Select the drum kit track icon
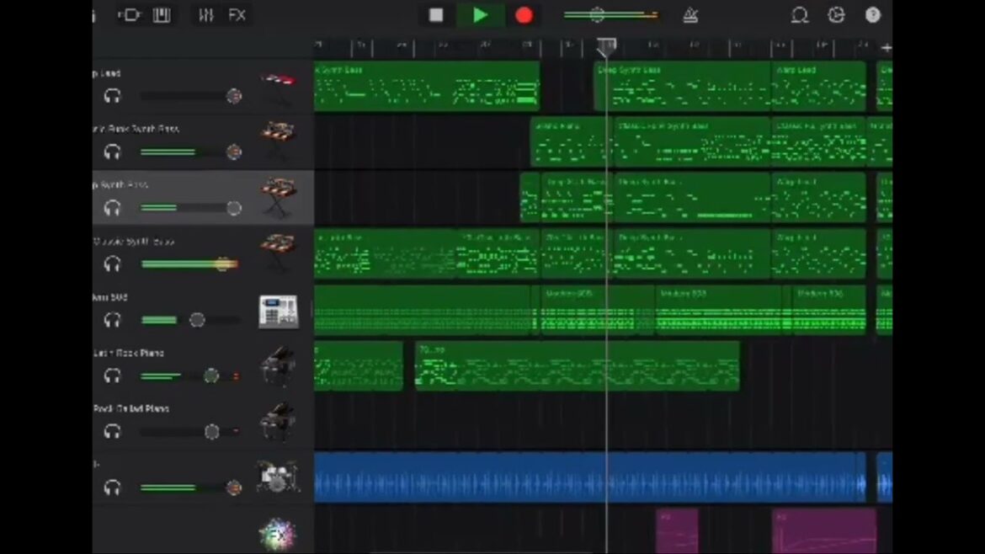 click(278, 477)
